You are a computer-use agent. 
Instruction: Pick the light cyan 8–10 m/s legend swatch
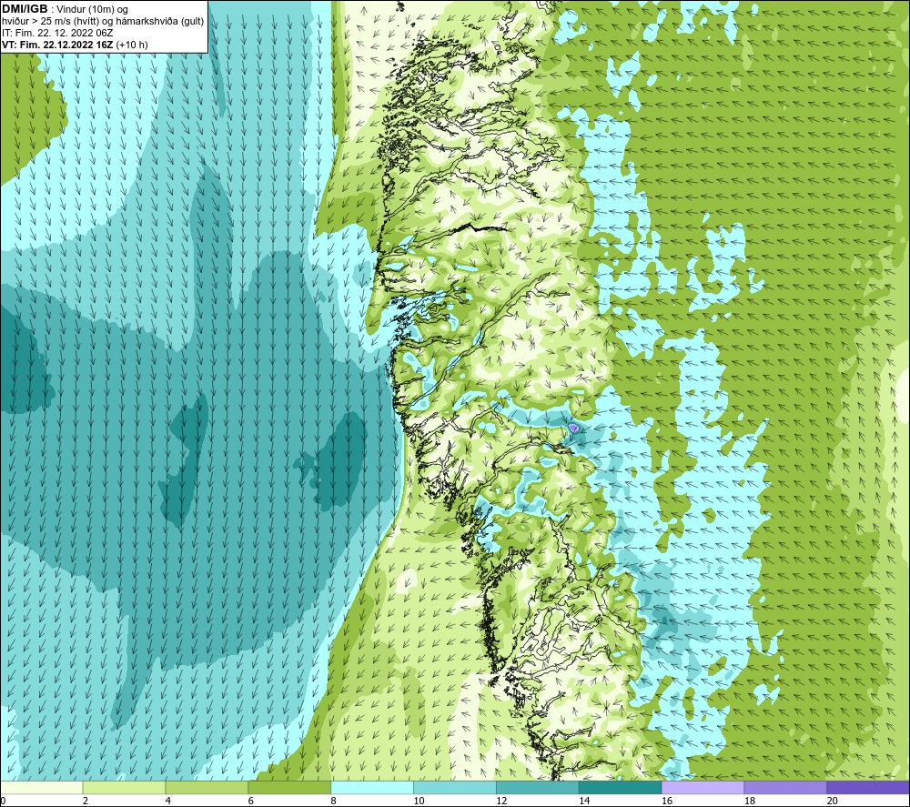coord(372,787)
